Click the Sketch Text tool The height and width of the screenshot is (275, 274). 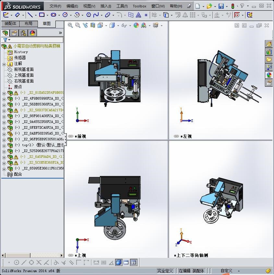138,15
